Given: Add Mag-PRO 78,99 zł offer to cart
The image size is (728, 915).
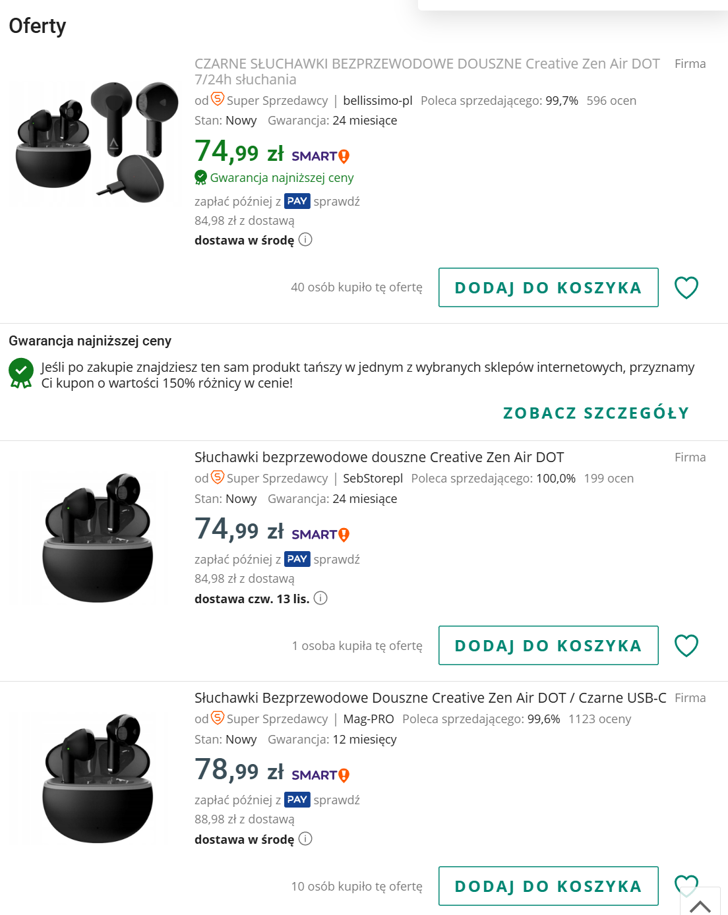Looking at the screenshot, I should pos(548,886).
